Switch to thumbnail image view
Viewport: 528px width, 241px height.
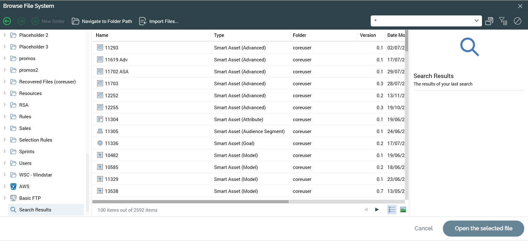[403, 210]
